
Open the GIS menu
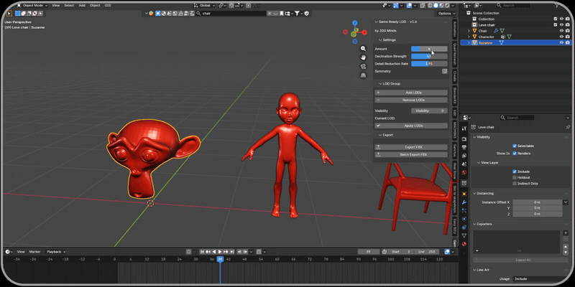point(108,6)
